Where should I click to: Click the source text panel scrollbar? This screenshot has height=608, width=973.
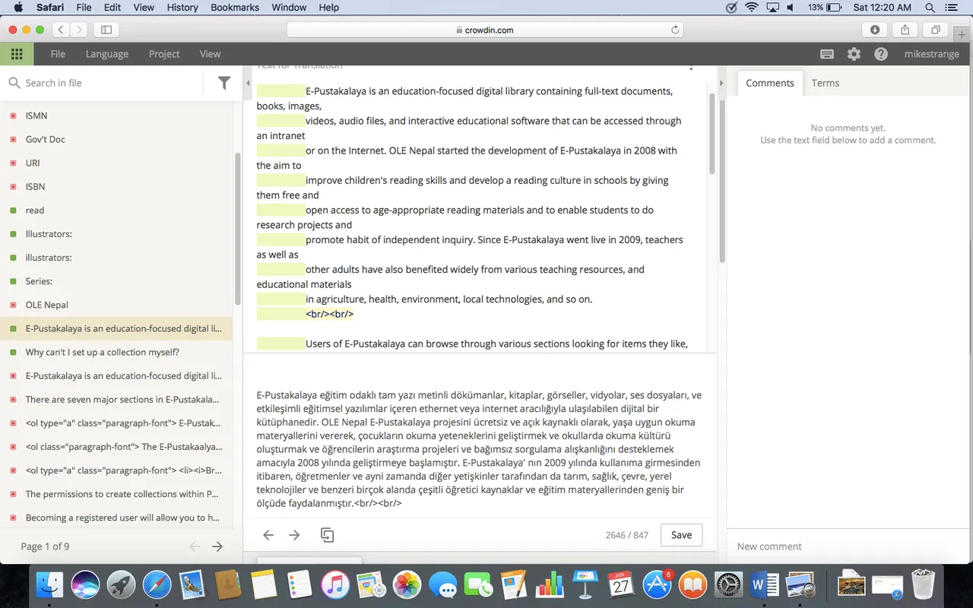point(712,133)
